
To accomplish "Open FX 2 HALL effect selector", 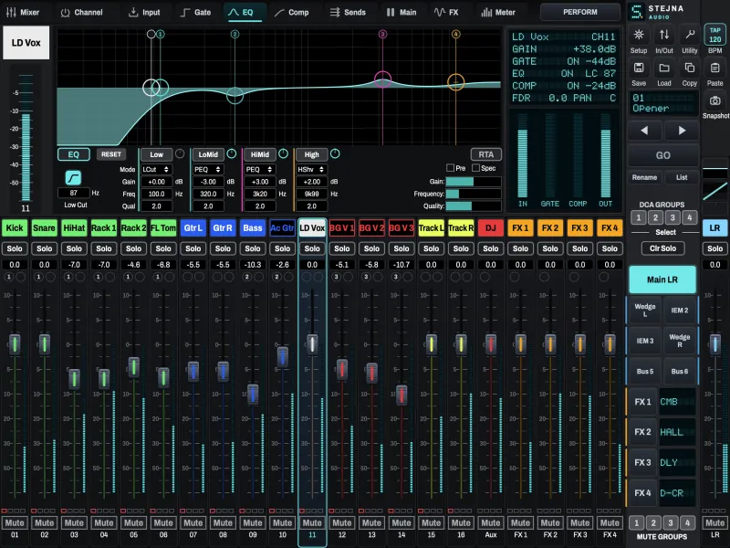I will point(677,432).
